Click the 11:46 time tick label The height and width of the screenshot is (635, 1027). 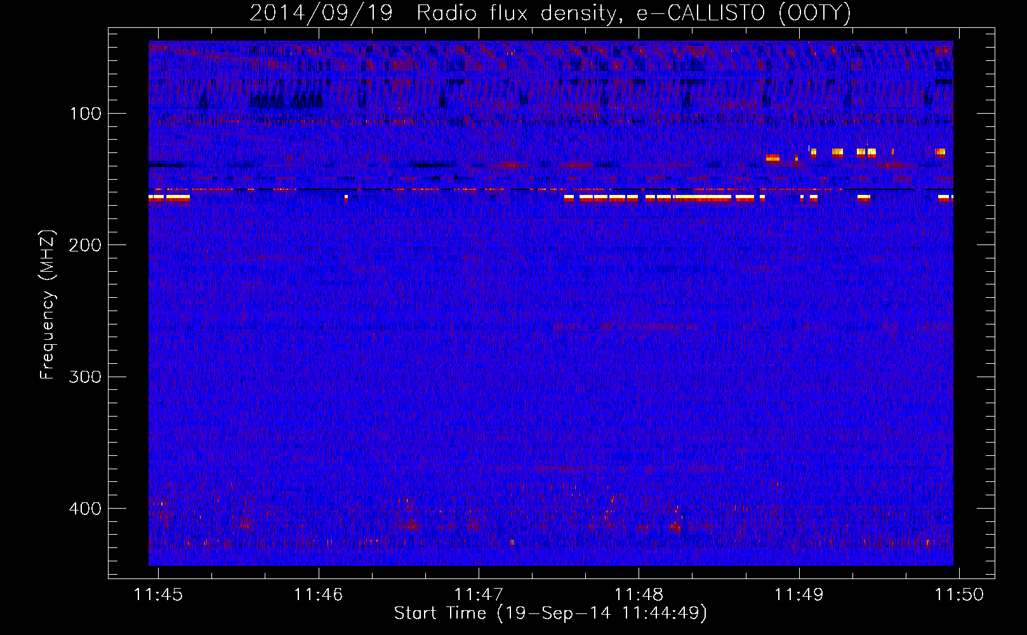pos(318,594)
